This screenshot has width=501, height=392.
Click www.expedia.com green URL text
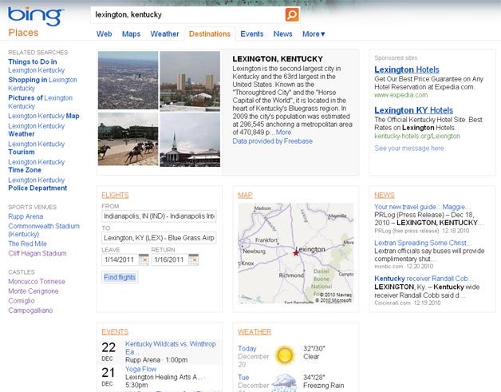click(401, 95)
